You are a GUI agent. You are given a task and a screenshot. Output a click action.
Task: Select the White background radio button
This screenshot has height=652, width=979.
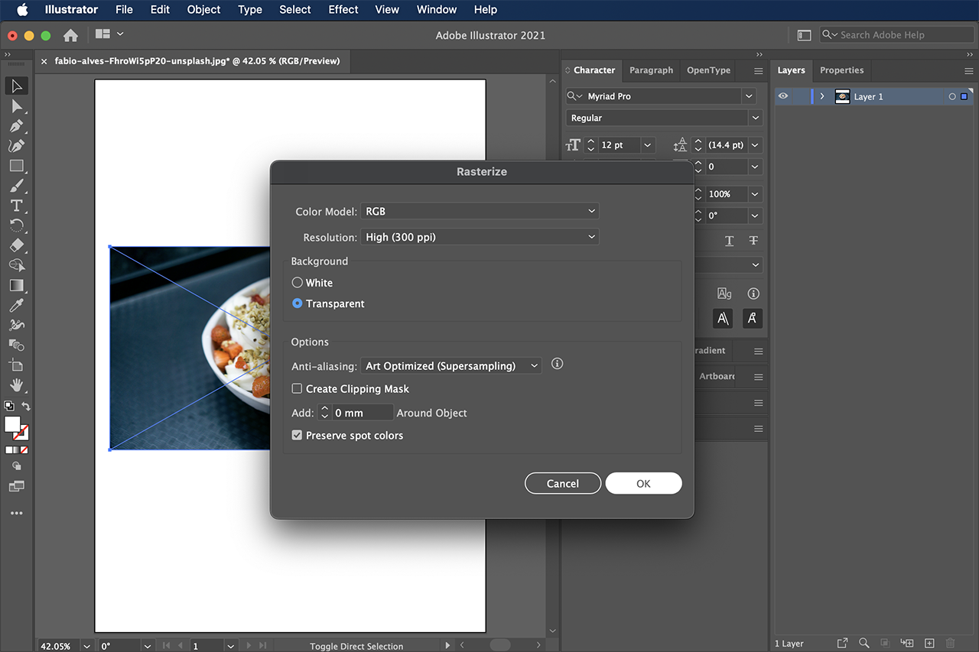pos(298,283)
